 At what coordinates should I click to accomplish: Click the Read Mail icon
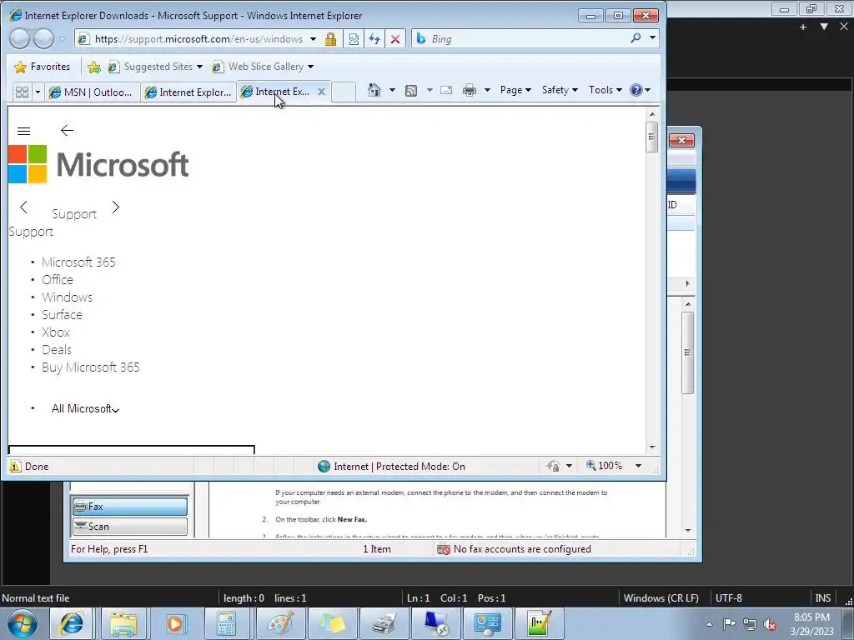446,90
